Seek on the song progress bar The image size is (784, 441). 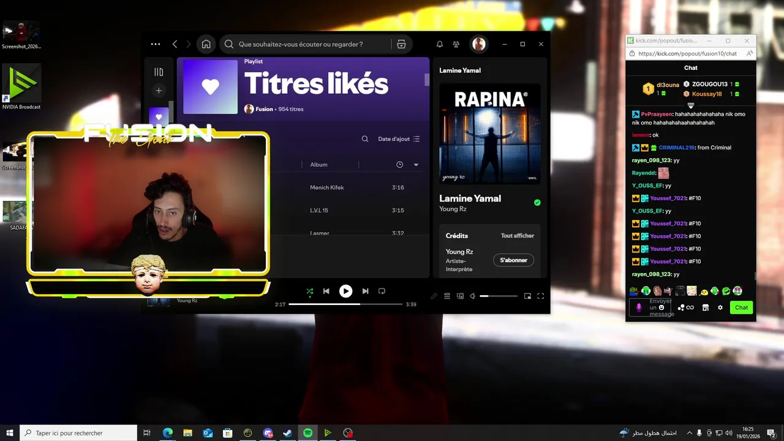[x=345, y=304]
